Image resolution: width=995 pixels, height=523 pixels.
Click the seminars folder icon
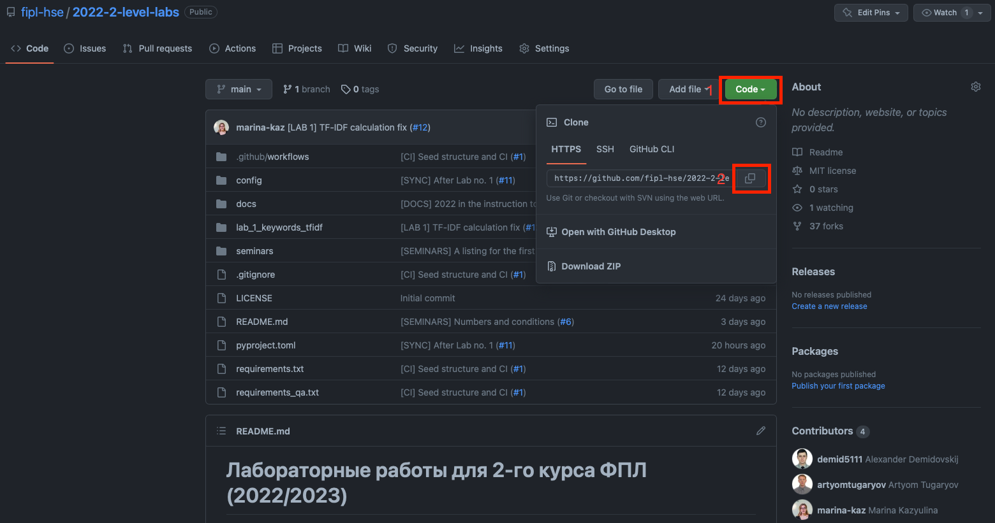pyautogui.click(x=221, y=251)
